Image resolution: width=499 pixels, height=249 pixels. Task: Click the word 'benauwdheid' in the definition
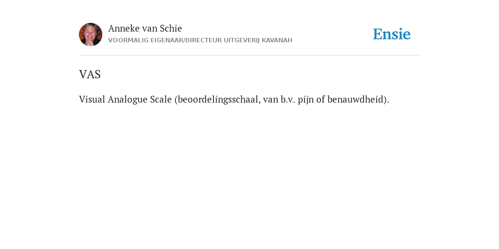(355, 99)
